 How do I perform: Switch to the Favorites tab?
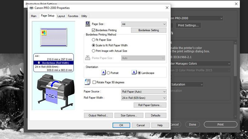pos(73,16)
